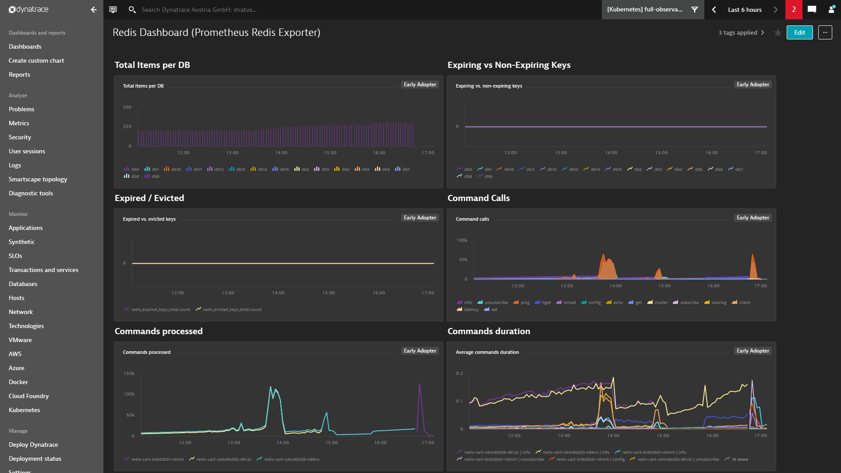Click Create custom chart link
Image resolution: width=841 pixels, height=473 pixels.
click(37, 60)
